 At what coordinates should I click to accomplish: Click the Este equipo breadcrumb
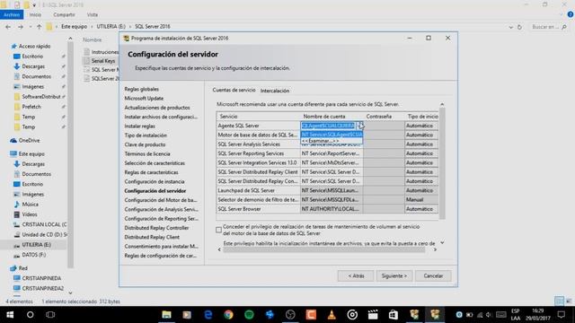point(74,27)
